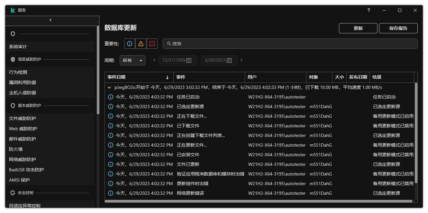Collapse the left sidebar panel
Viewport: 428px width, 213px height.
(x=51, y=20)
